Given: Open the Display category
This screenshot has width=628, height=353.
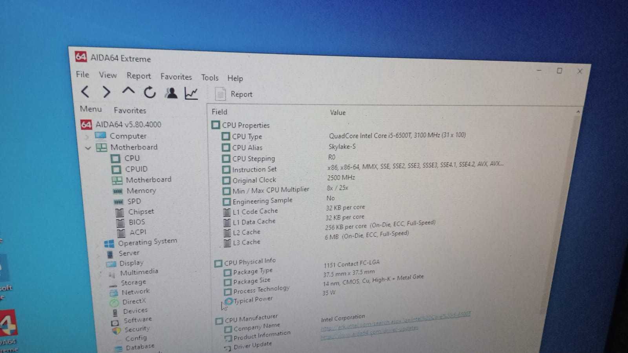Looking at the screenshot, I should tap(131, 263).
